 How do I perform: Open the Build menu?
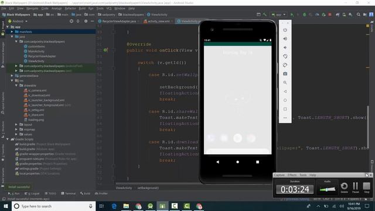pyautogui.click(x=82, y=8)
